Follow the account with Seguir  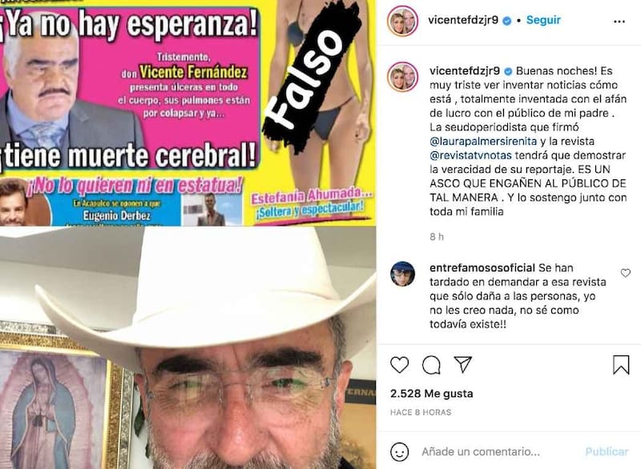[x=543, y=20]
